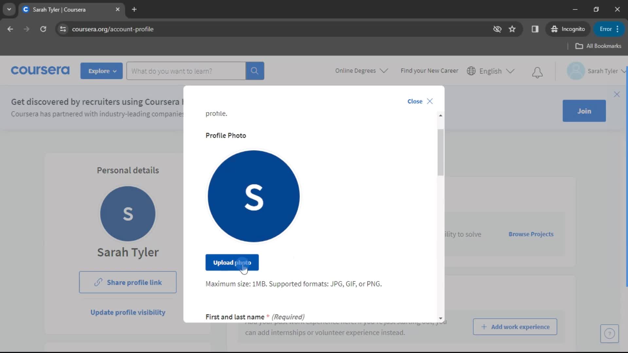Click the Update profile visibility toggle
This screenshot has height=353, width=628.
tap(128, 312)
